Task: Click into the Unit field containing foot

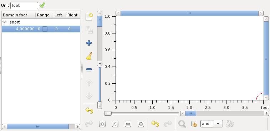Action: click(24, 5)
